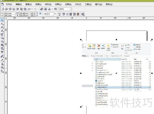Open the 窗口(W) menu
Image resolution: width=154 pixels, height=114 pixels.
pyautogui.click(x=99, y=4)
